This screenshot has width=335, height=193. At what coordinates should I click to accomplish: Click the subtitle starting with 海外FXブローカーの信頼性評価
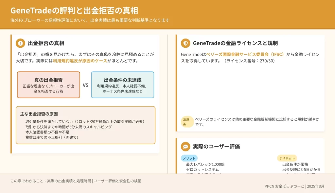(x=90, y=20)
